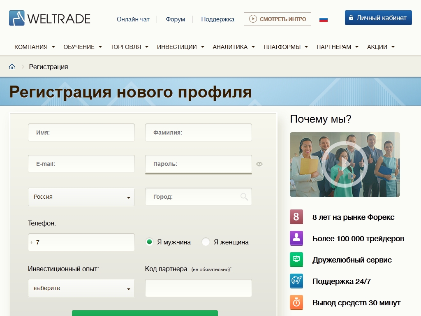Viewport: 421px width, 316px height.
Task: Expand the КОМПАНИЯ menu
Action: pyautogui.click(x=35, y=47)
